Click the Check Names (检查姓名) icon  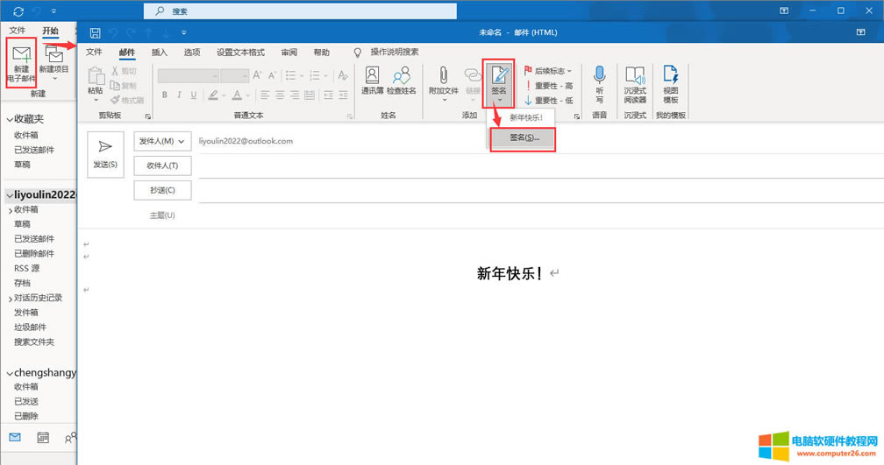401,80
